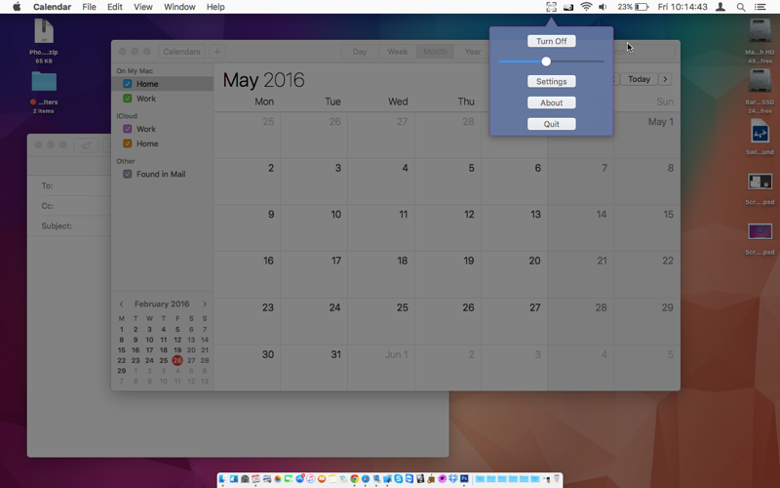Open Finder from the Dock
The width and height of the screenshot is (780, 488).
tap(222, 478)
